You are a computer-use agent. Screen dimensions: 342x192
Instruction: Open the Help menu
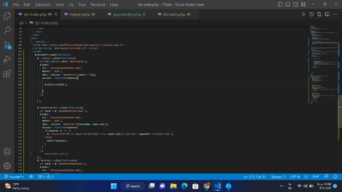[x=114, y=4]
